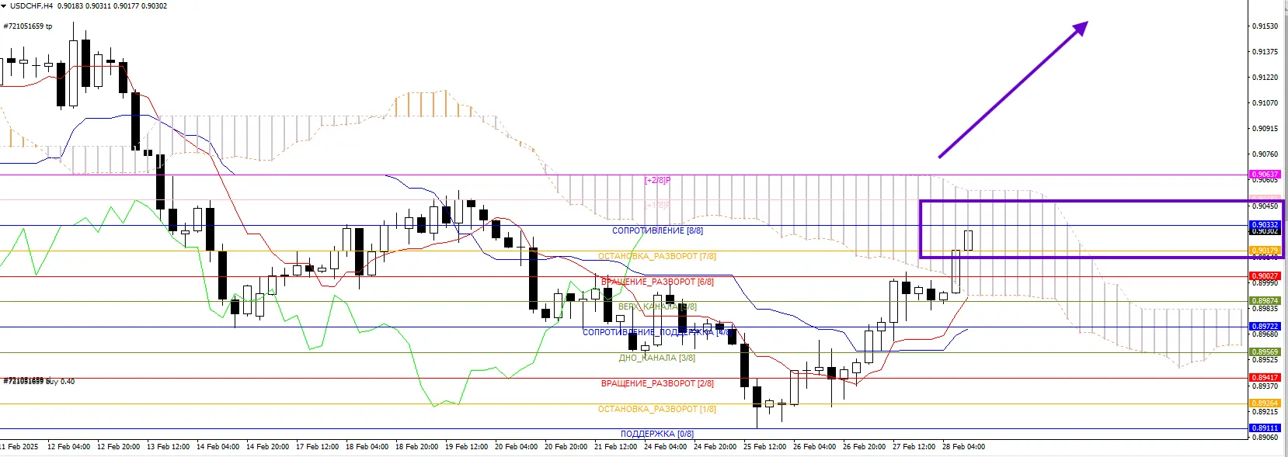Screen dimensions: 1288x457
Task: Click the 20 Feb 04:00 time label
Action: click(x=516, y=447)
